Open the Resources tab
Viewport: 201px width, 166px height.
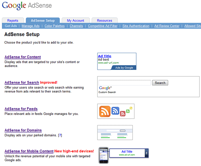click(105, 20)
